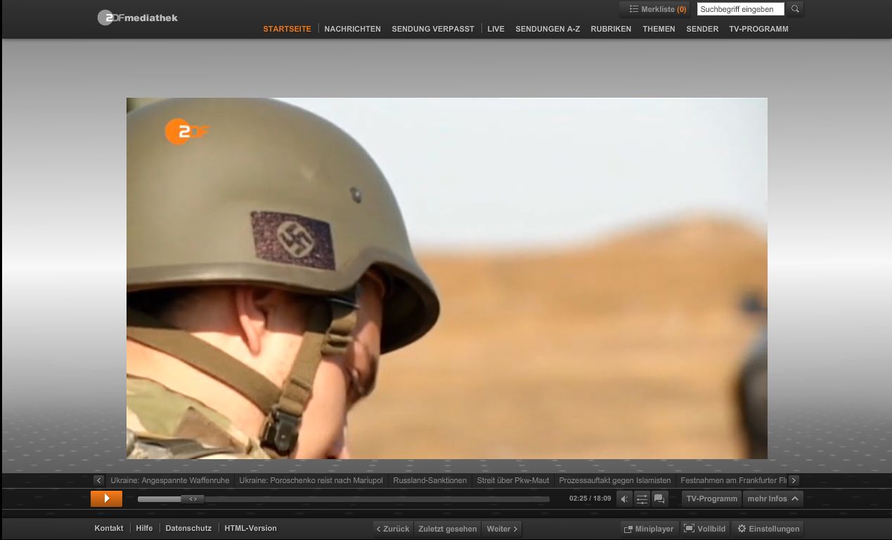Expand the mehr Infos panel
The width and height of the screenshot is (892, 540).
773,499
